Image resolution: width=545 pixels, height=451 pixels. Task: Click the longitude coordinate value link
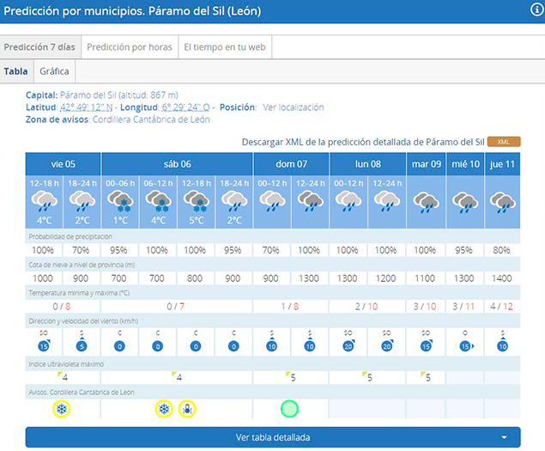185,107
